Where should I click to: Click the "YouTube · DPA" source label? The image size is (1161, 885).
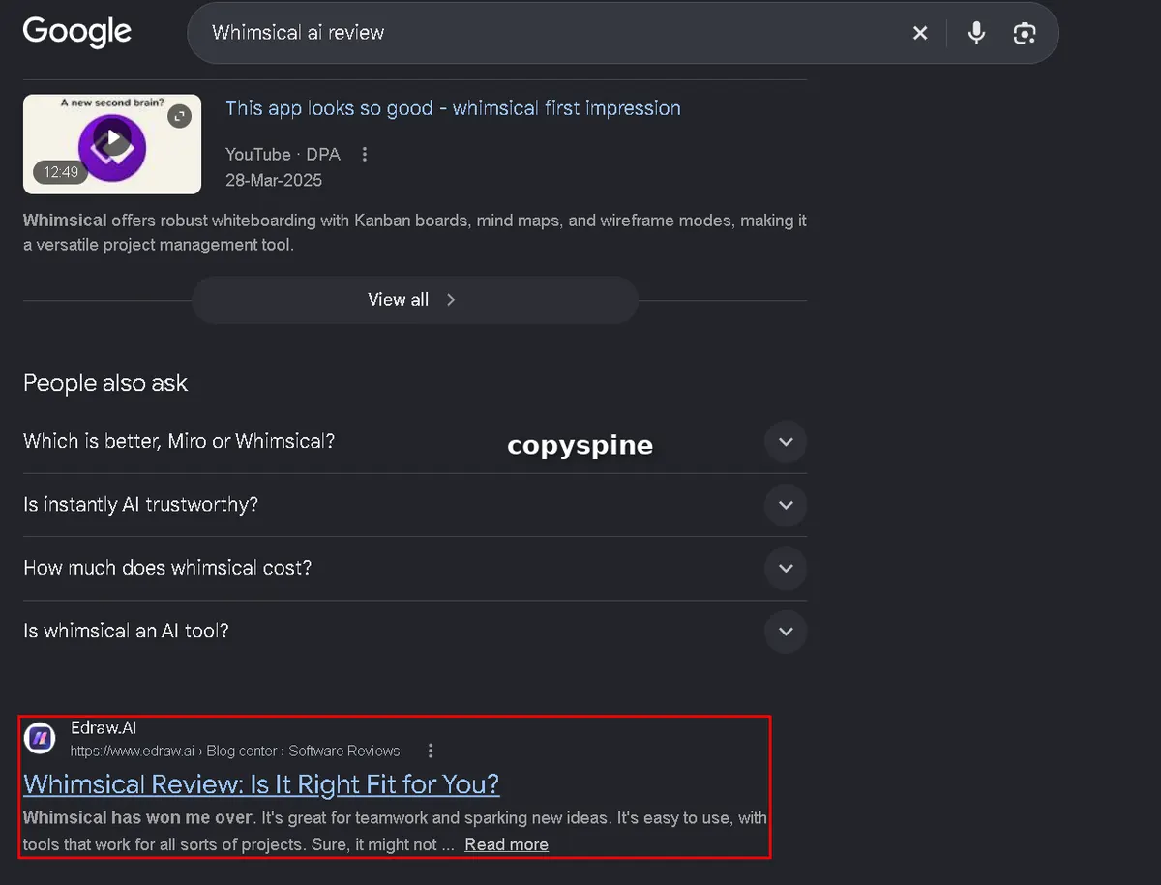coord(283,155)
